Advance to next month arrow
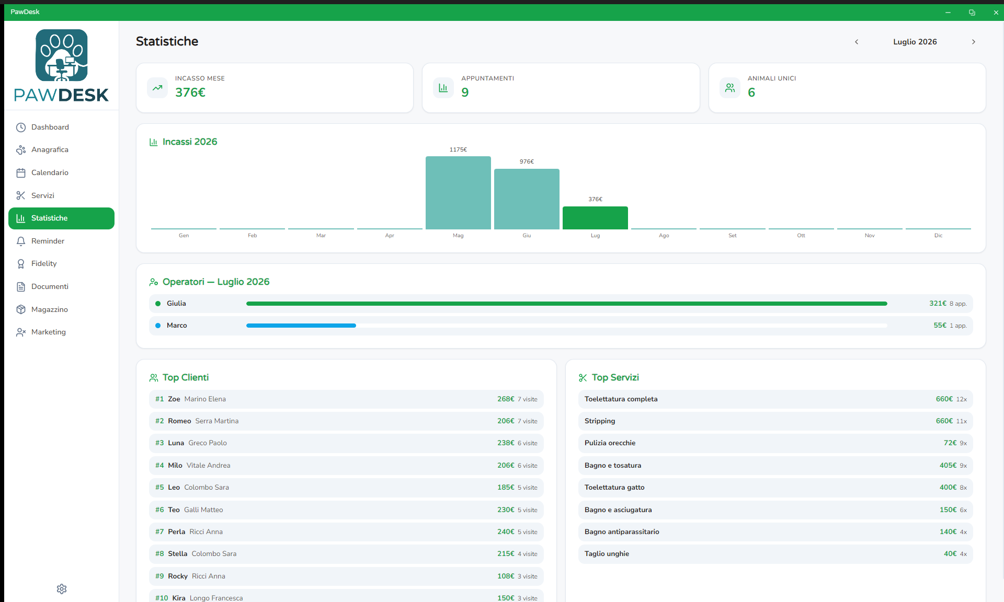Viewport: 1004px width, 602px height. 974,42
